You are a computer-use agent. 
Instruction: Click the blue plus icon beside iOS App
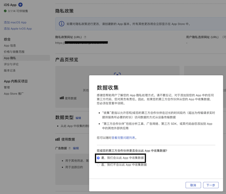point(20,5)
